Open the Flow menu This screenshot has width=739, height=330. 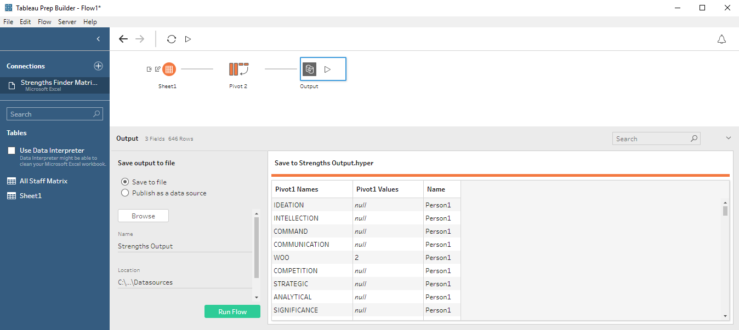(44, 22)
